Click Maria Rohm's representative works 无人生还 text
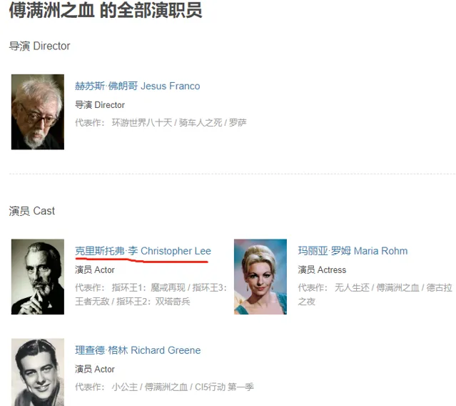Screen dimensions: 456x406 click(x=352, y=288)
